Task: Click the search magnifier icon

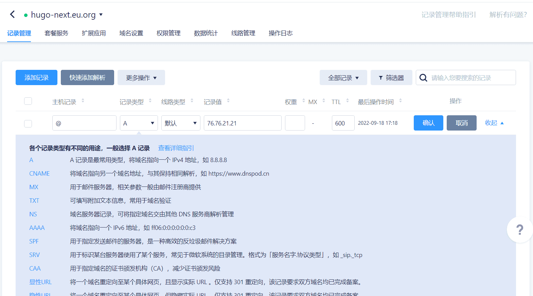Action: click(423, 78)
